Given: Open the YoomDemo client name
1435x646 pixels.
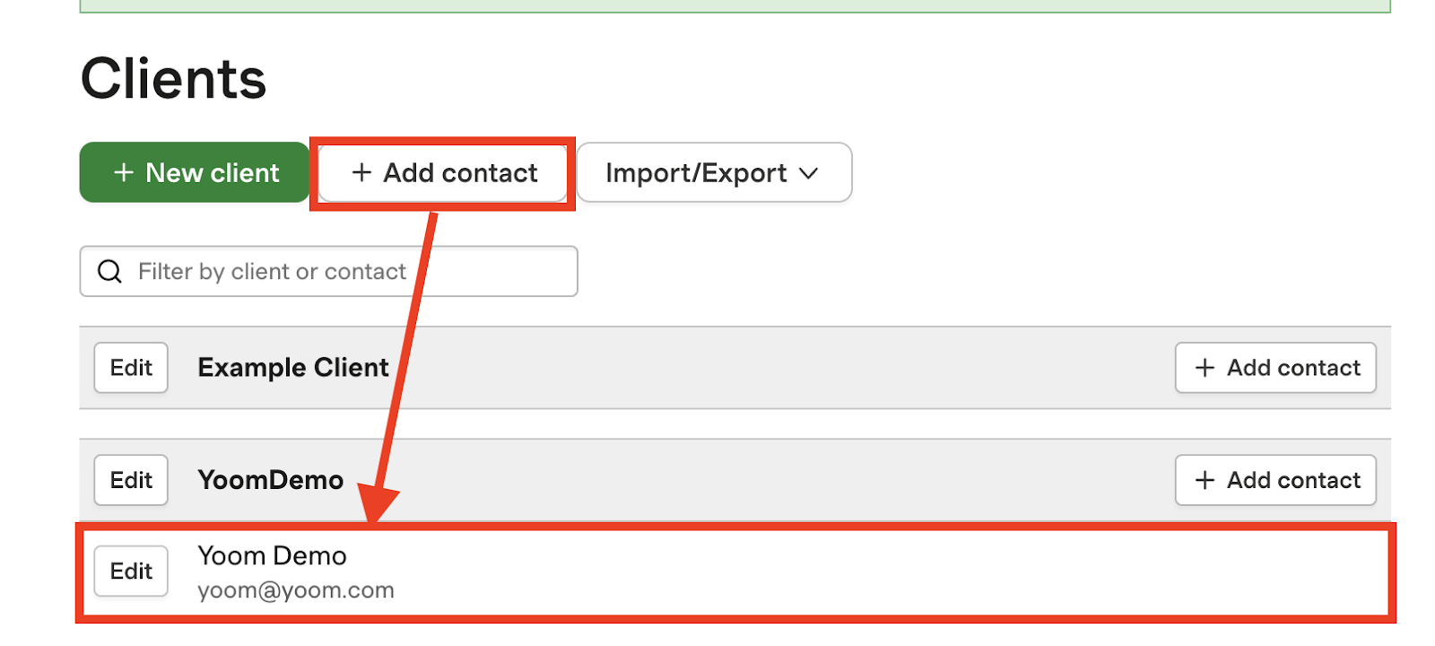Looking at the screenshot, I should [x=270, y=481].
